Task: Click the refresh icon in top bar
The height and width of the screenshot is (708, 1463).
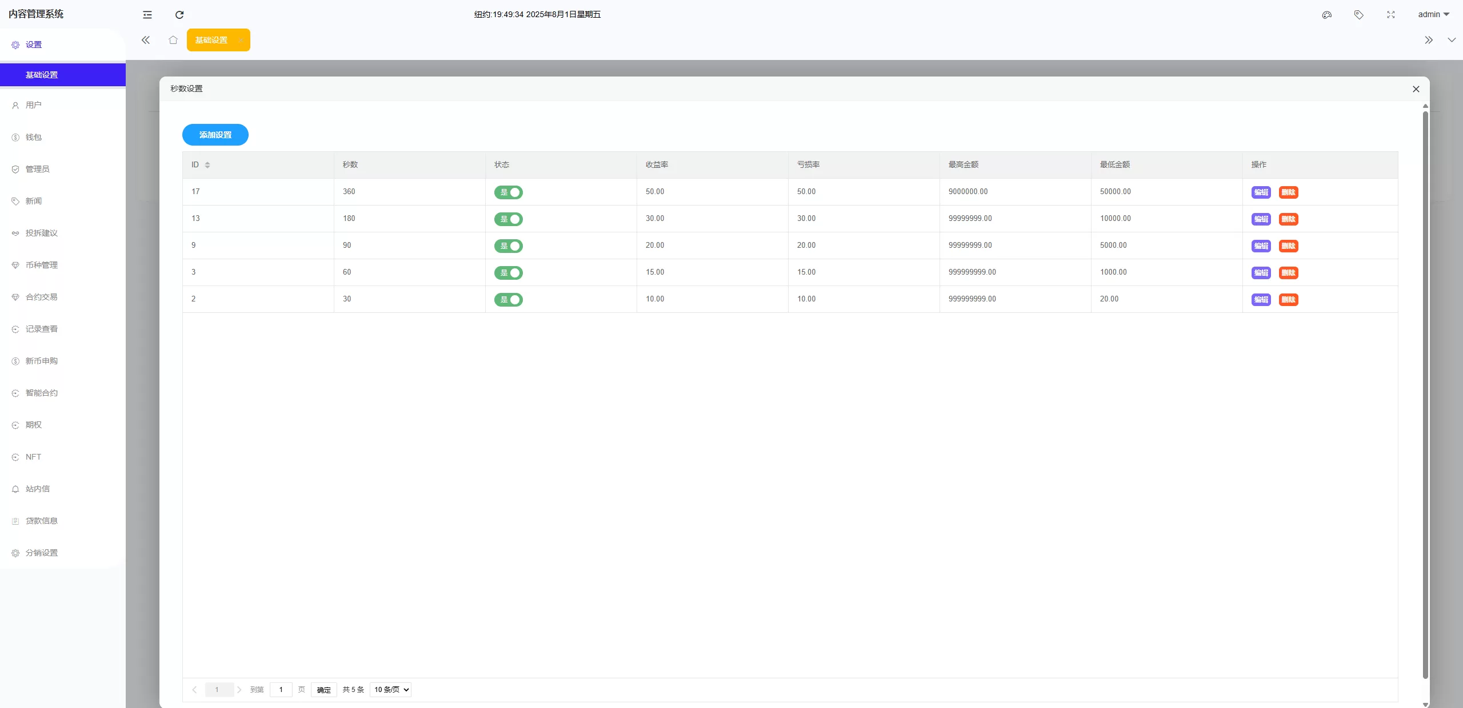Action: click(179, 15)
